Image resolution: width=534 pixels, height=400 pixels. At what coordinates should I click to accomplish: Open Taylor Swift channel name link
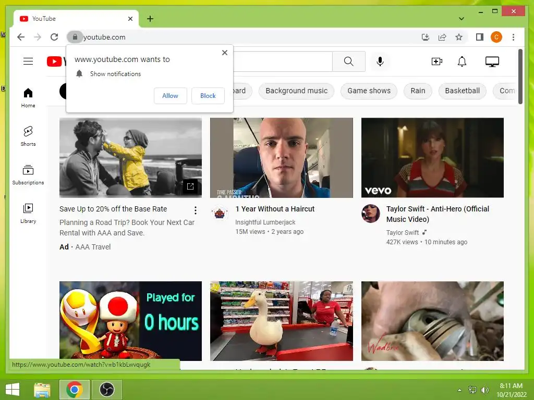pos(403,233)
